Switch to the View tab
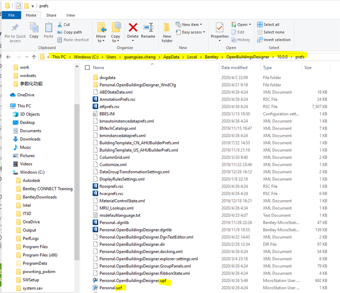The image size is (340, 293). [x=71, y=15]
